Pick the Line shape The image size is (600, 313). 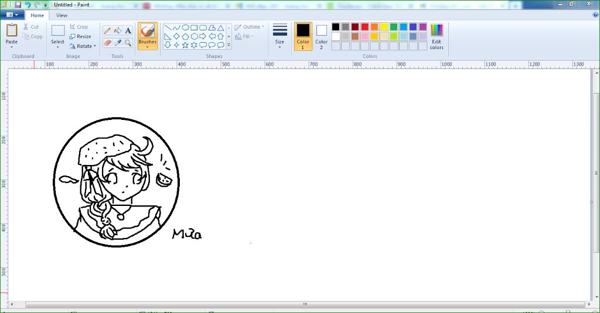168,27
